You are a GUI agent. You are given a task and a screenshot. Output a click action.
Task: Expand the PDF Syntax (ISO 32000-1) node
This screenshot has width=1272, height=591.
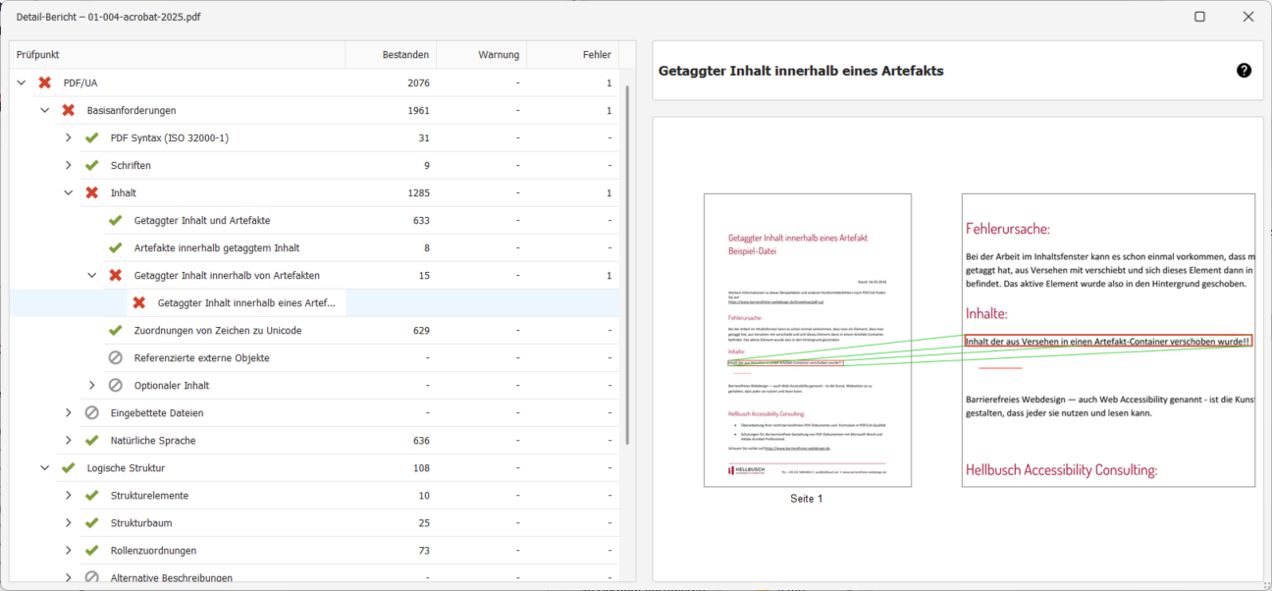(x=69, y=138)
